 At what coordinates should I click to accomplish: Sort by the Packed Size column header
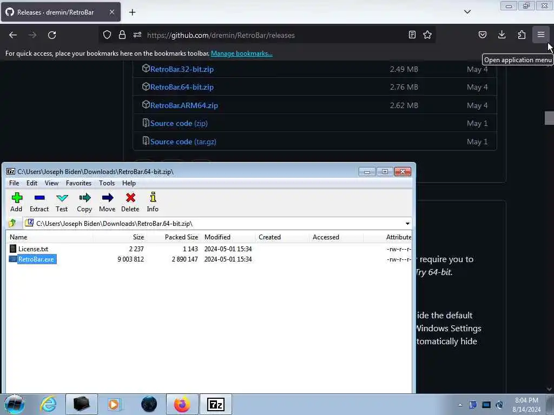pos(174,237)
